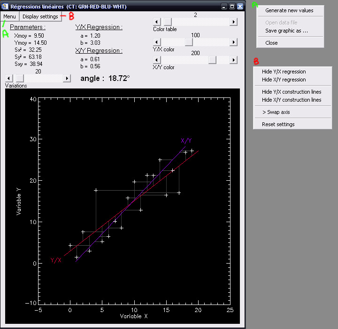
Task: Open the Display settings menu
Action: pyautogui.click(x=40, y=16)
